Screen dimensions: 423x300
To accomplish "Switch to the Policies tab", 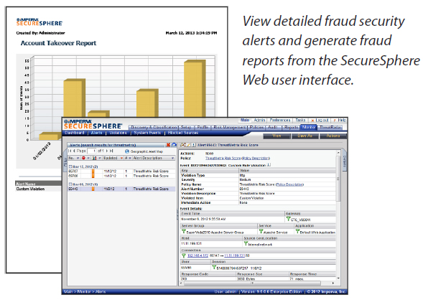I will [x=256, y=127].
